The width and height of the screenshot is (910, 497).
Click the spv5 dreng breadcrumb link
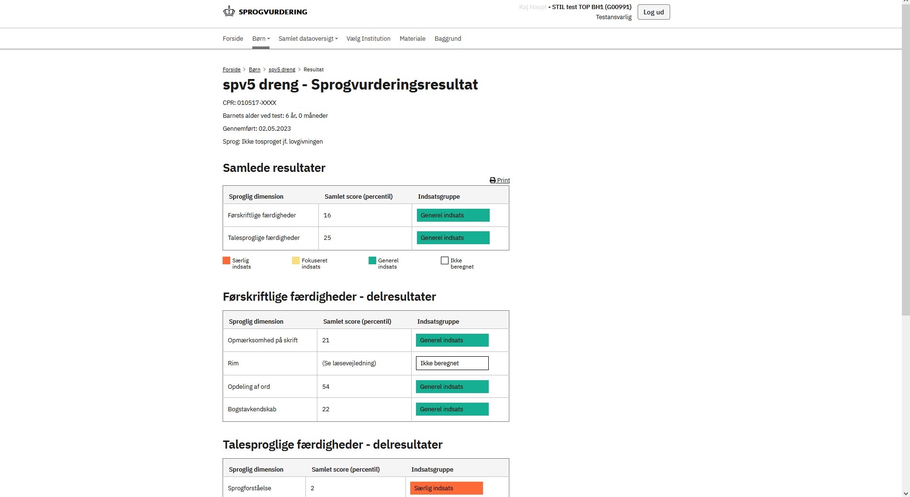point(282,69)
